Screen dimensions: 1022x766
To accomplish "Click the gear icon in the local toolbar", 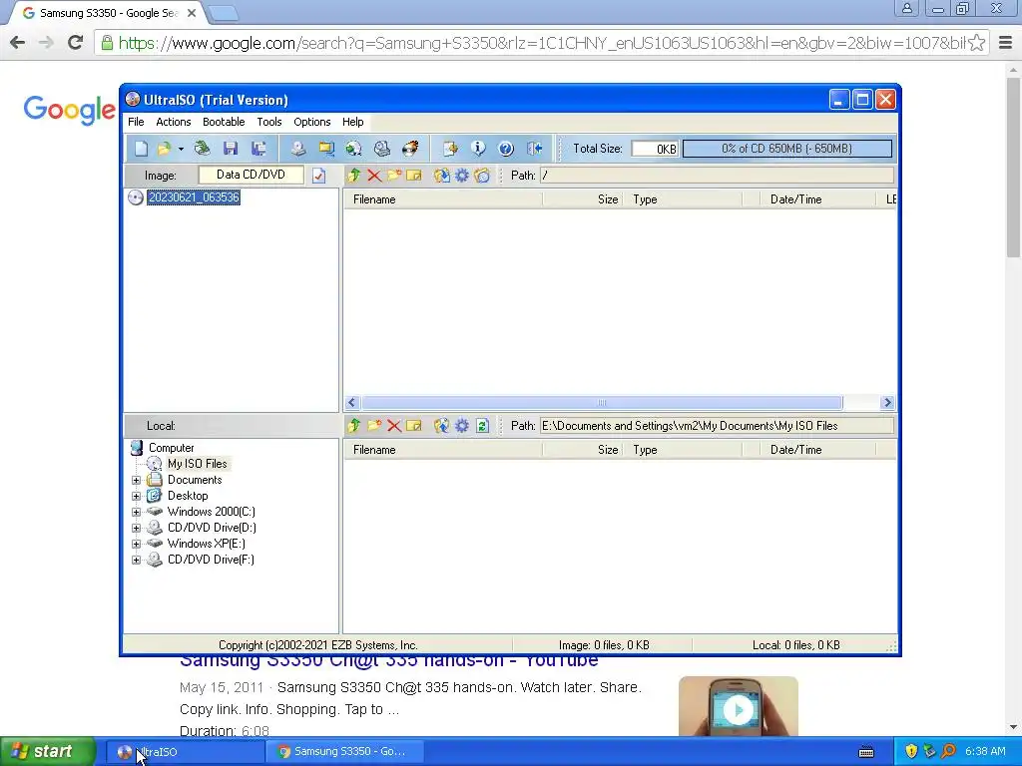I will pos(461,425).
